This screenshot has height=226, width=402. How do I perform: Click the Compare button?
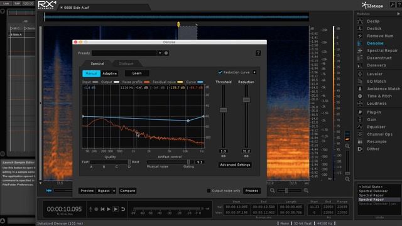tap(128, 191)
